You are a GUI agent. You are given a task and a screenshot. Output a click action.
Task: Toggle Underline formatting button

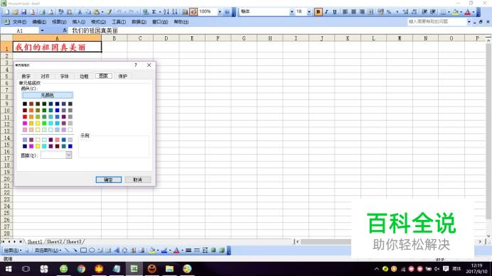coord(335,12)
